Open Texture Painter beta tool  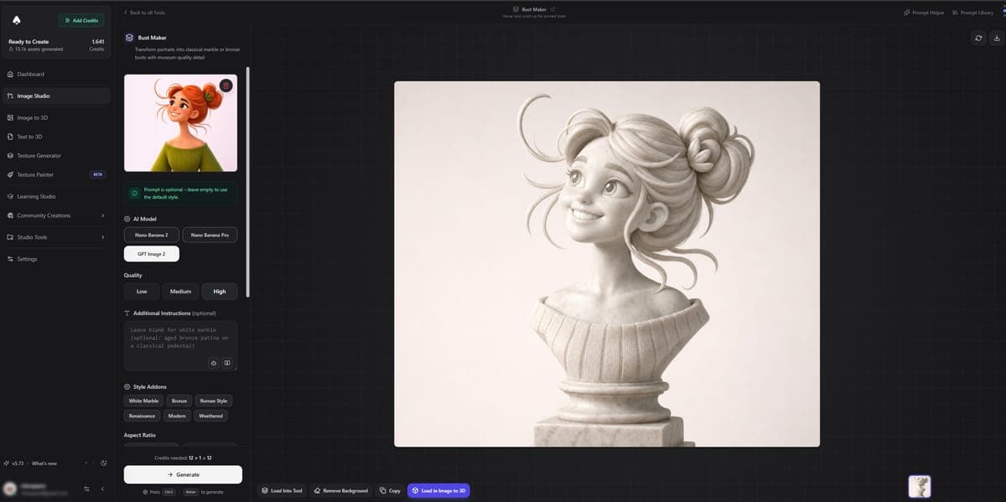point(55,174)
